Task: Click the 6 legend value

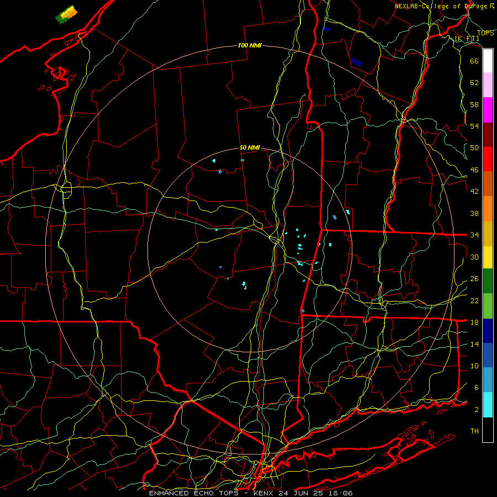Action: click(x=477, y=387)
